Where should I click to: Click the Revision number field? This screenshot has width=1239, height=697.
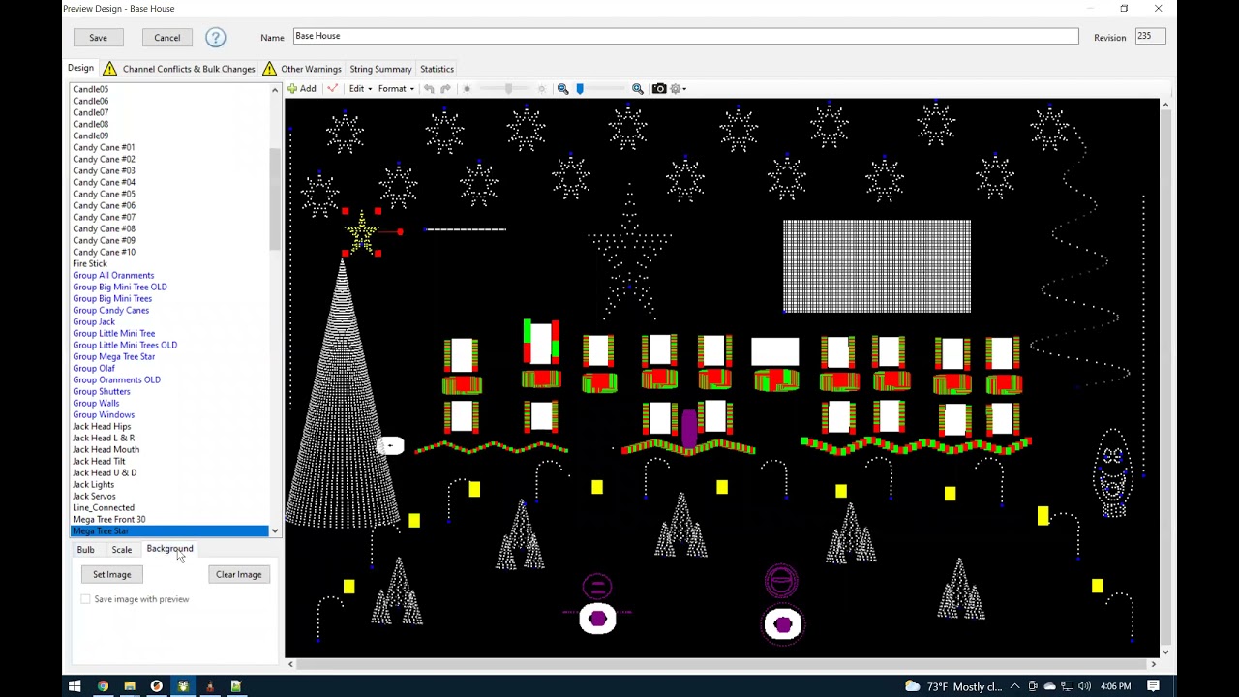coord(1150,36)
